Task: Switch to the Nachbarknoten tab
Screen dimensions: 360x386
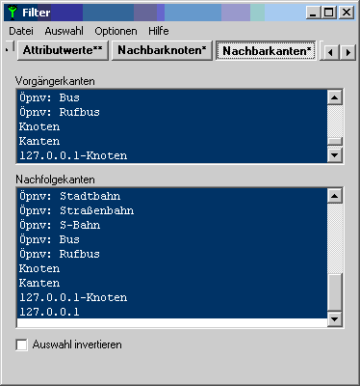Action: point(162,50)
